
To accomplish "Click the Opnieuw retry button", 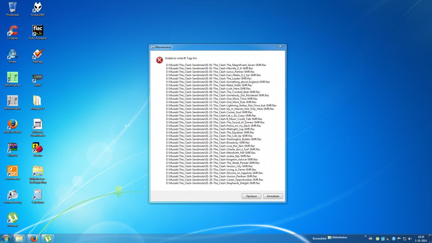I will pos(251,196).
